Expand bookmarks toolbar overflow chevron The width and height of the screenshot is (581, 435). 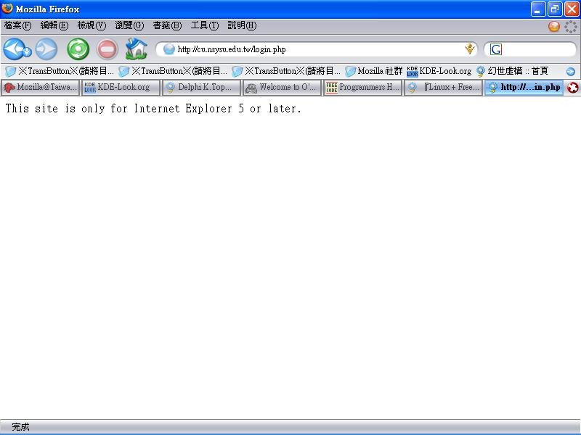(571, 71)
